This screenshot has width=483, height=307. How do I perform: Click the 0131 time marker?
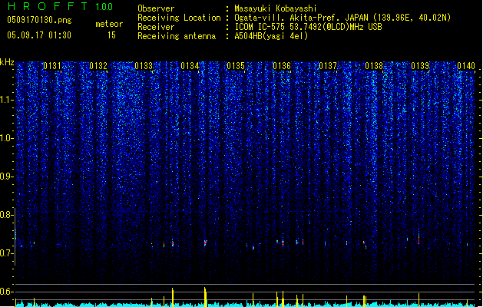pyautogui.click(x=52, y=66)
